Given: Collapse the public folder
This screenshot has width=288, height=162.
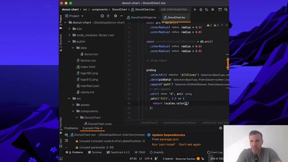Looking at the screenshot, I should (69, 41).
